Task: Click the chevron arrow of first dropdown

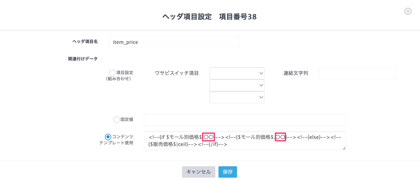Action: [261, 73]
